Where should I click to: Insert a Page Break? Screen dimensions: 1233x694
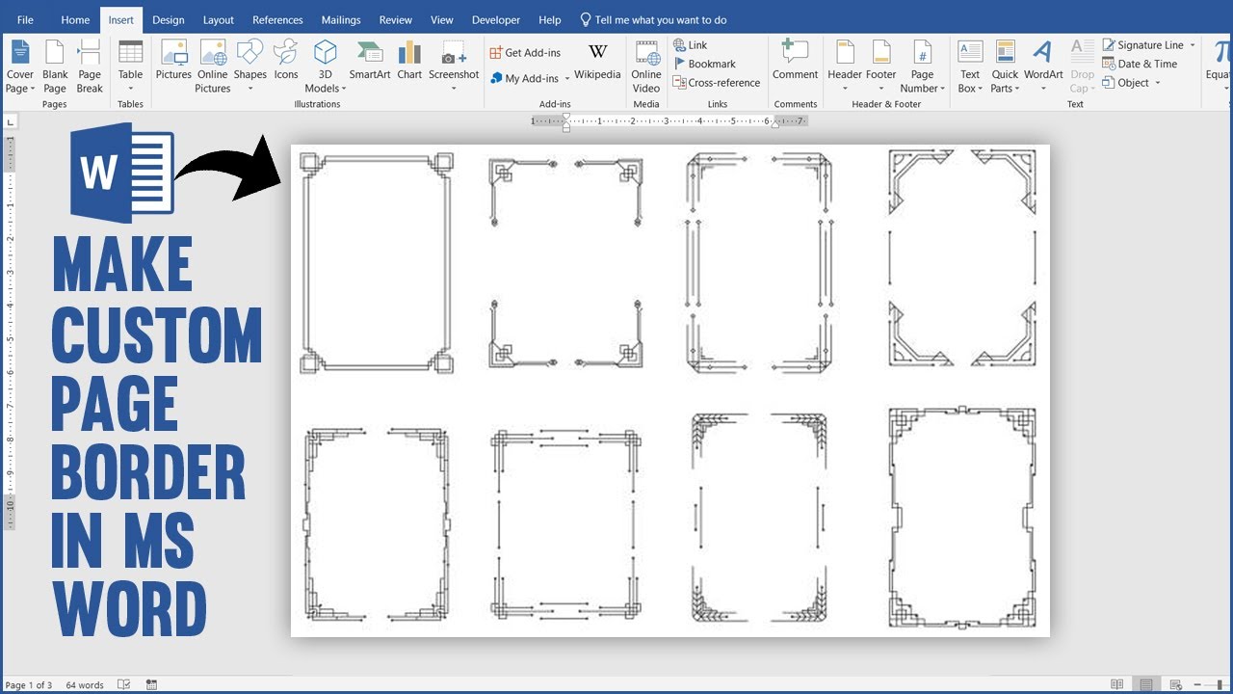[90, 67]
